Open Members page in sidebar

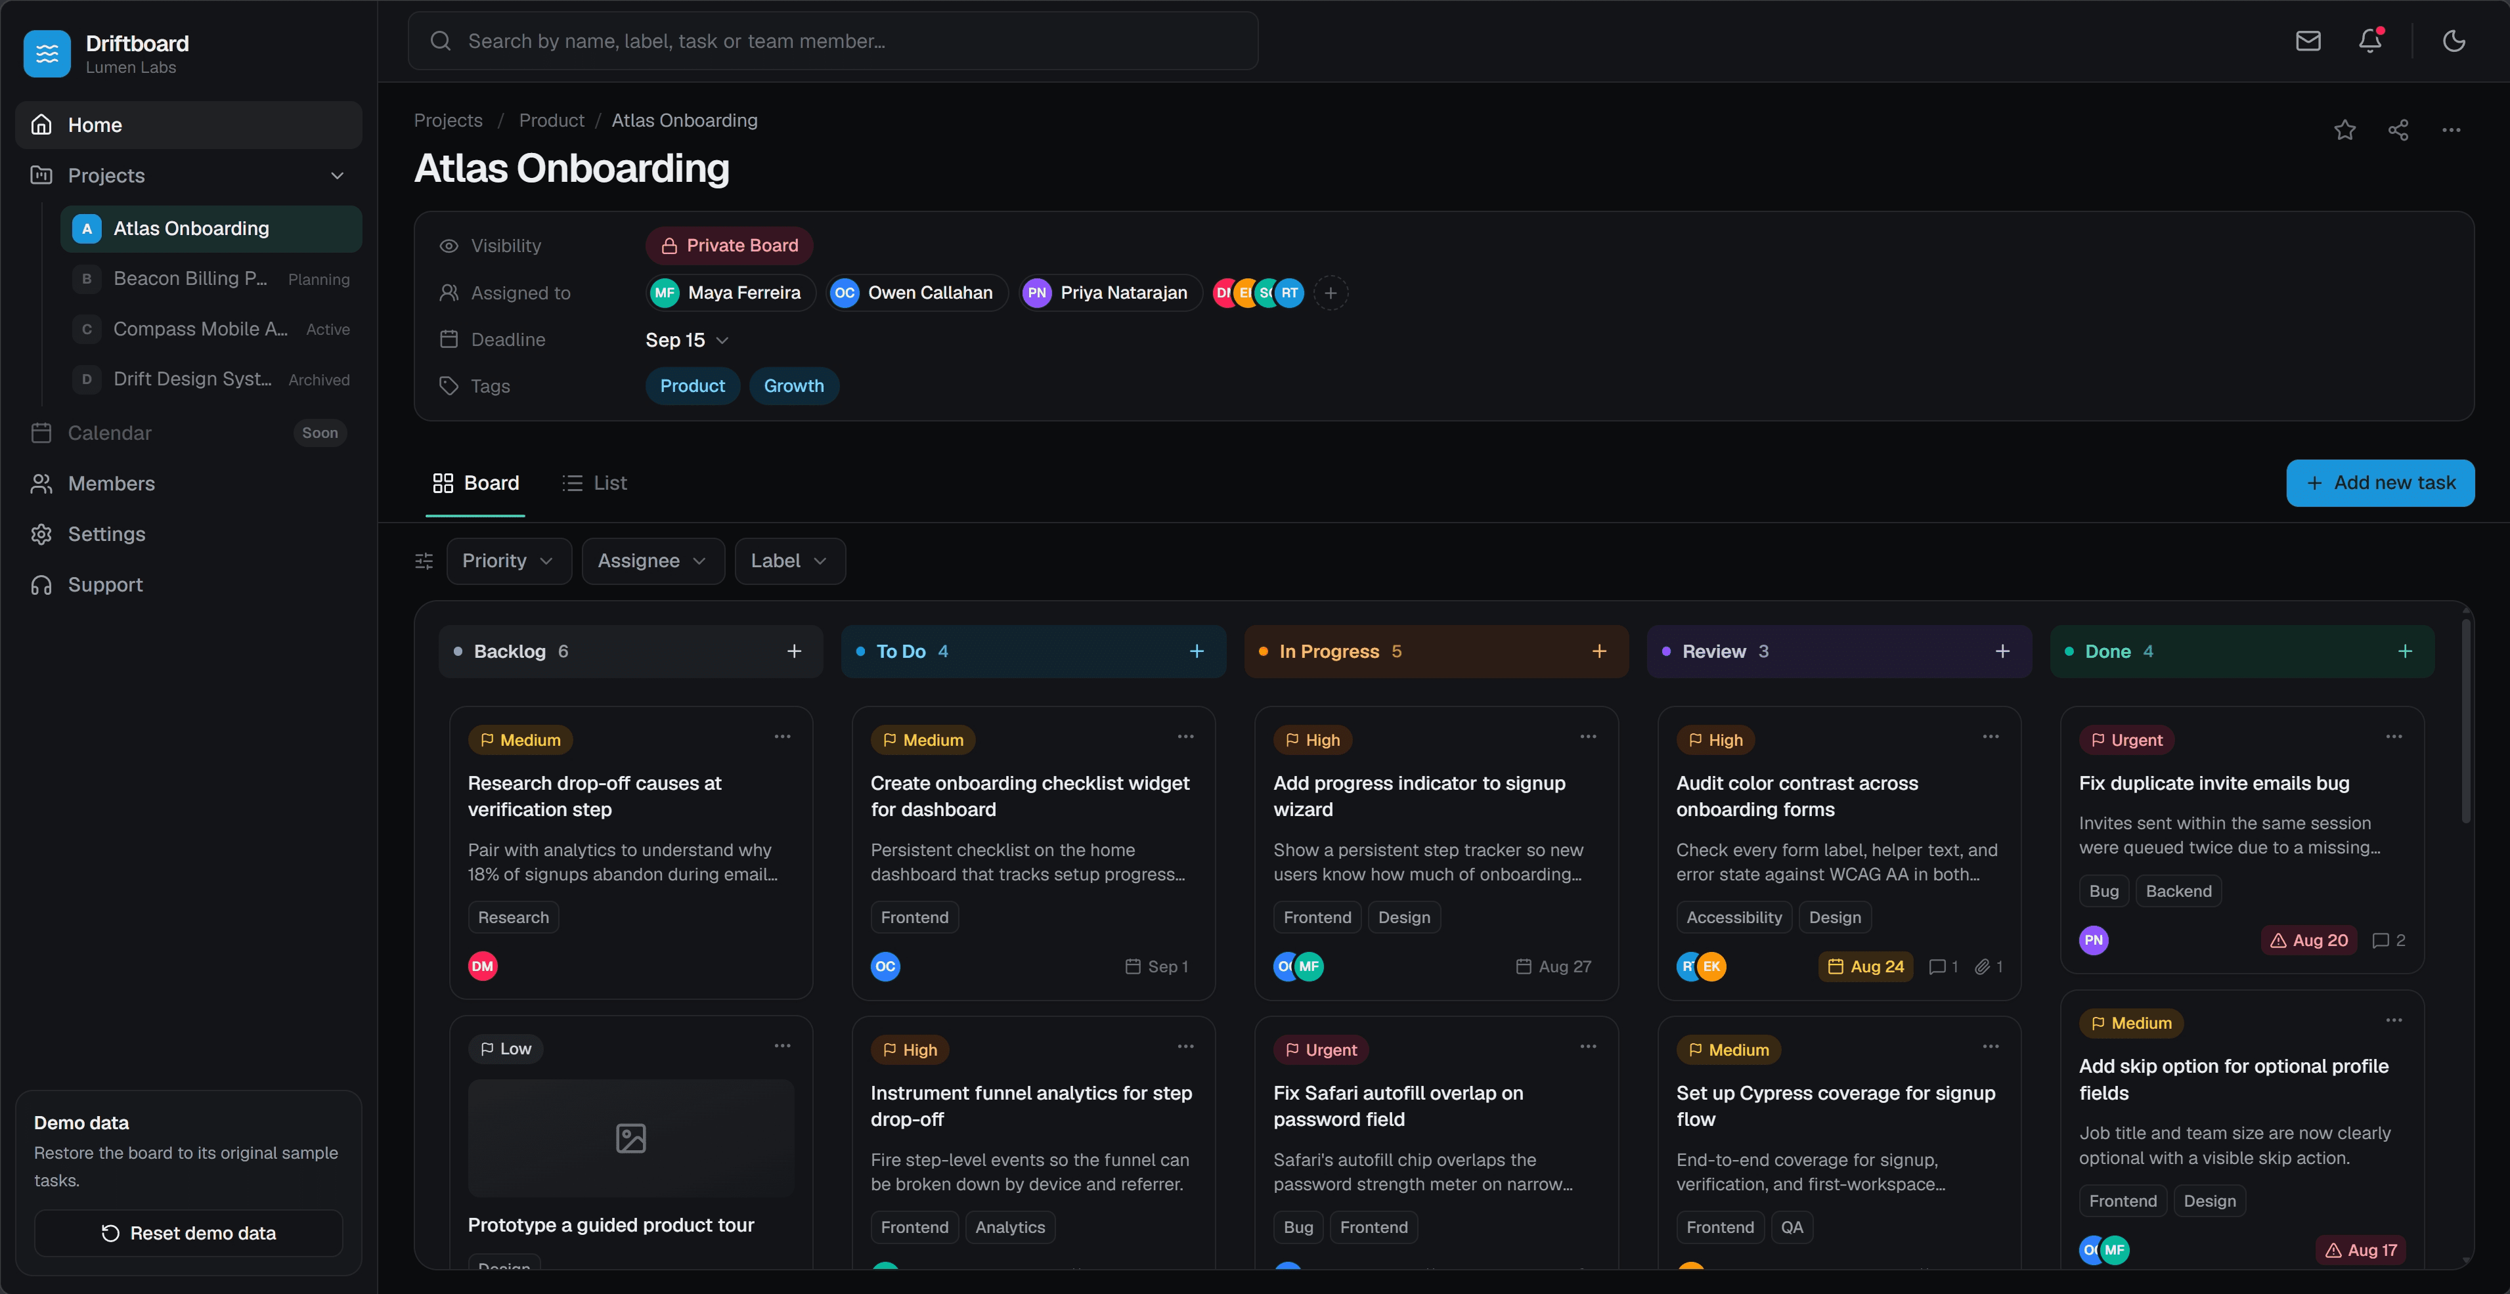tap(188, 483)
